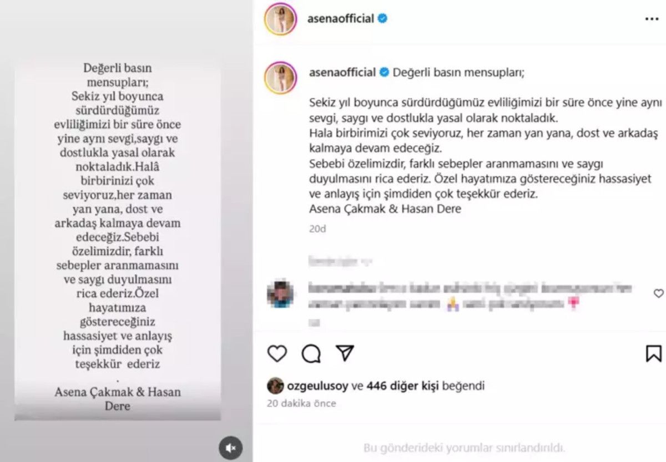Unmute the story video sound

coord(230,447)
